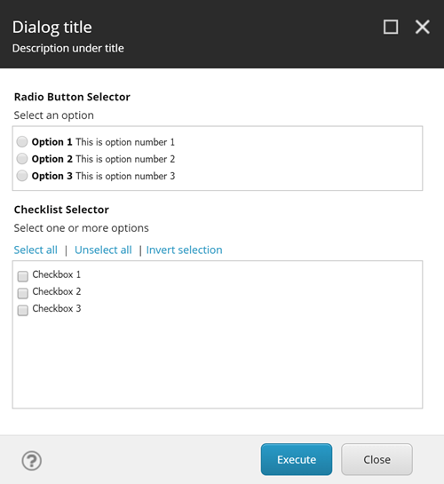Click the 'Description under title' text
Viewport: 444px width, 484px height.
(67, 48)
